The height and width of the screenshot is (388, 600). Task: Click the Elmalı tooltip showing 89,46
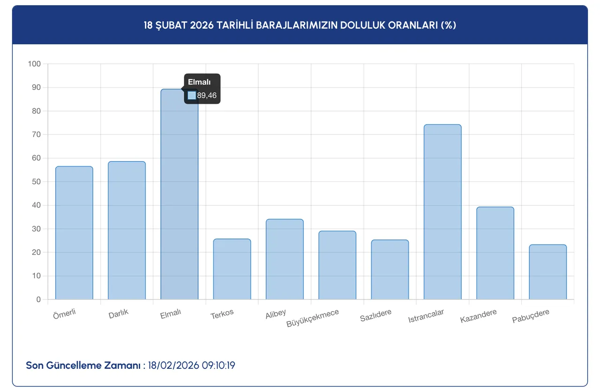click(202, 88)
